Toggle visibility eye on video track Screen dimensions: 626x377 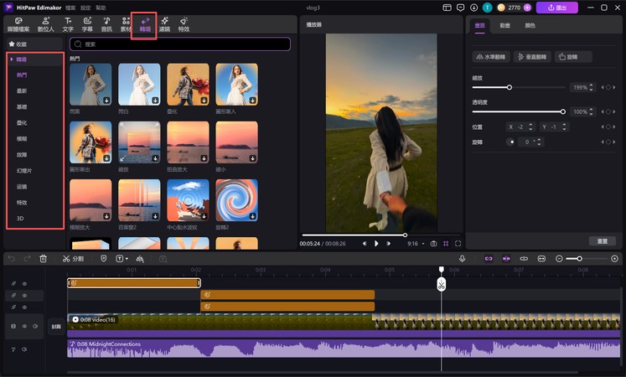[24, 326]
